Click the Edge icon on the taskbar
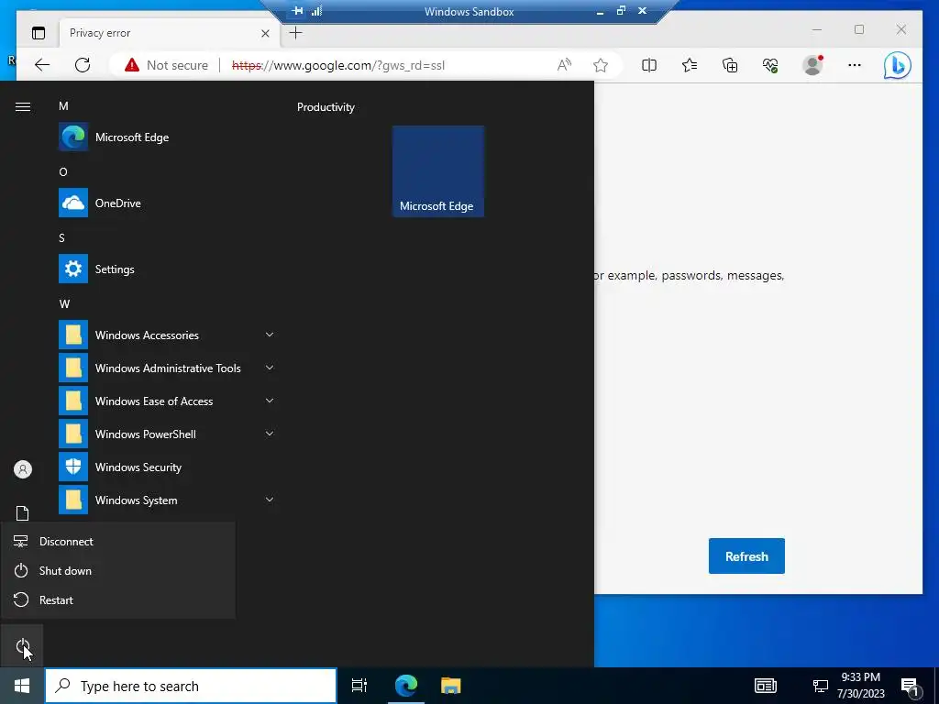This screenshot has height=704, width=939. 406,686
